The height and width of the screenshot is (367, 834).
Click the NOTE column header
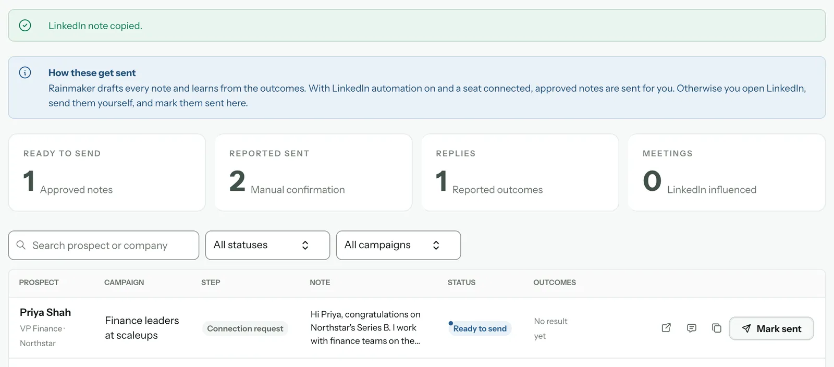click(x=320, y=283)
